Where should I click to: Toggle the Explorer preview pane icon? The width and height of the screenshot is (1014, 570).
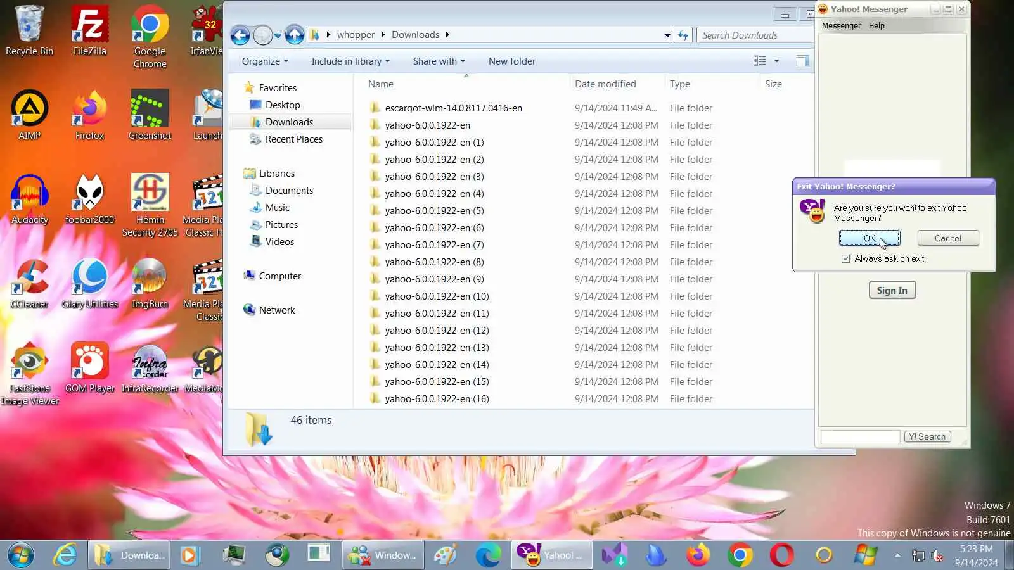[x=802, y=61]
